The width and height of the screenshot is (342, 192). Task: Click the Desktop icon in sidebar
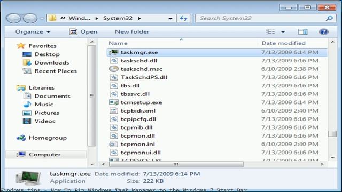tap(27, 54)
